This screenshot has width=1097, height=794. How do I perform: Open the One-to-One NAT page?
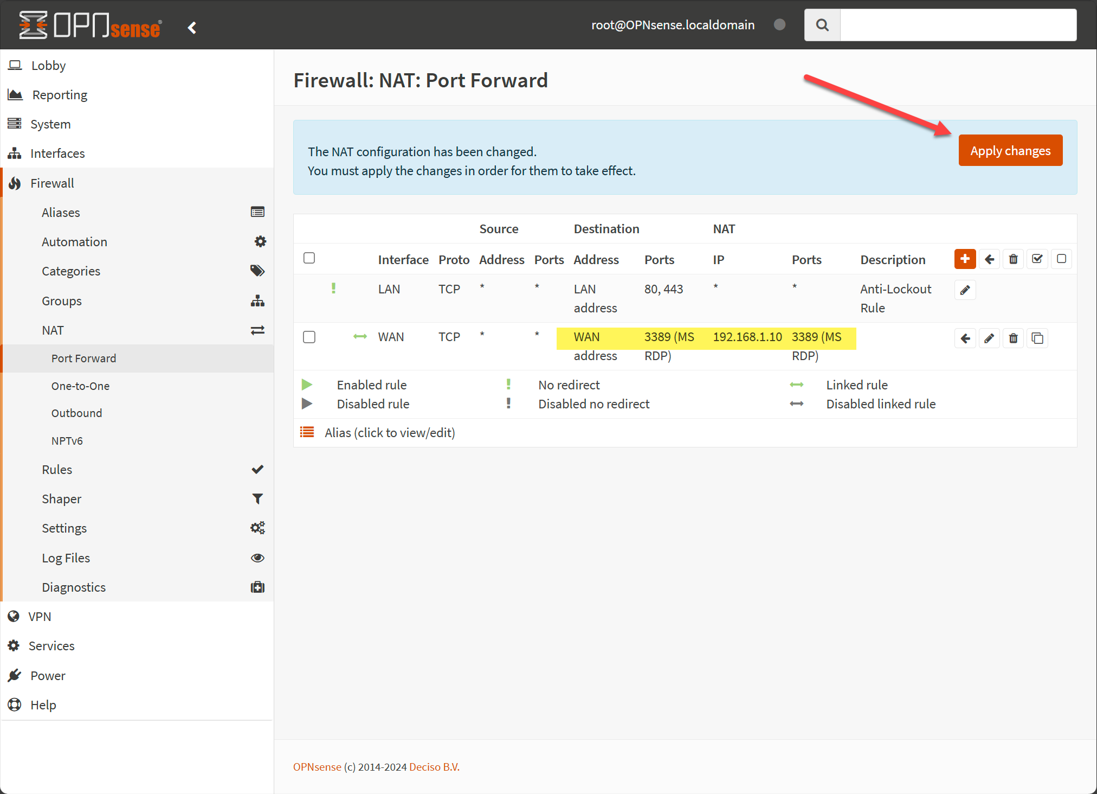tap(80, 386)
